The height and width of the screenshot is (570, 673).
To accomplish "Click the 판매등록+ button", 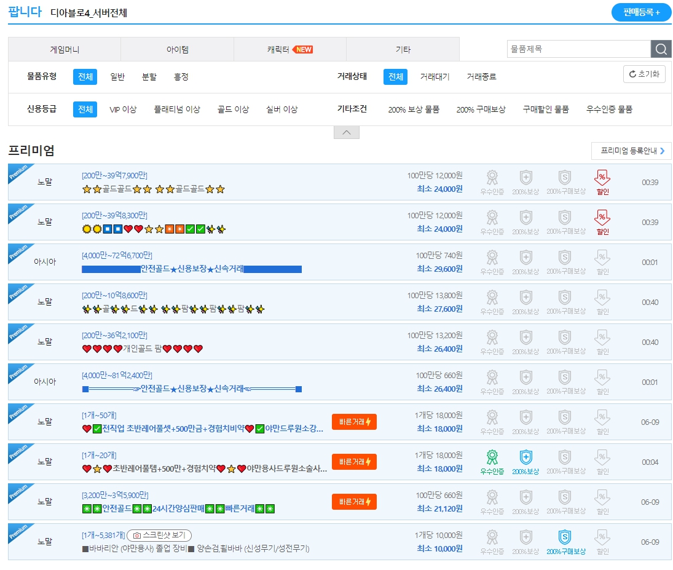I will (641, 12).
